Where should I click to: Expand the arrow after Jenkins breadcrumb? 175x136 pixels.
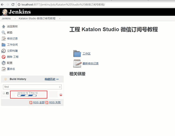pyautogui.click(x=15, y=19)
